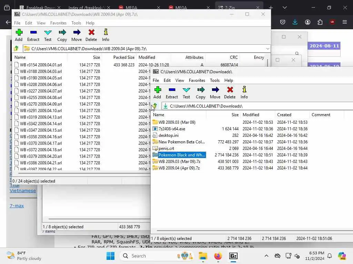Open Firefox hamburger application menu
This screenshot has height=264, width=353.
[x=345, y=22]
